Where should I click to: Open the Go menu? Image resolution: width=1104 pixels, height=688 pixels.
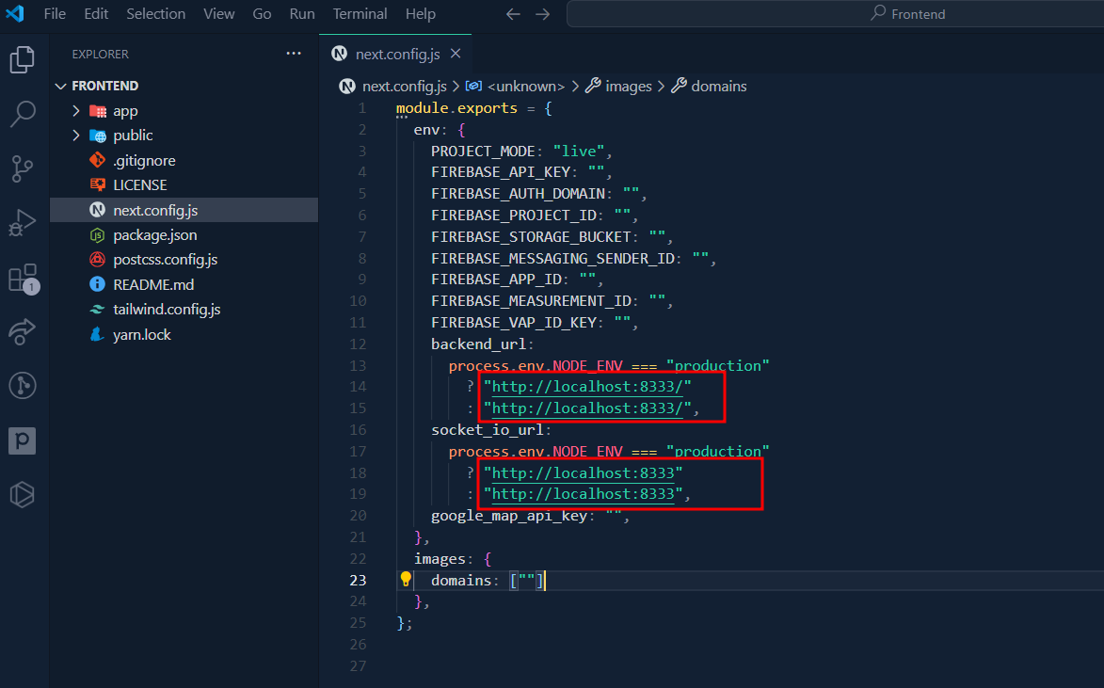(x=262, y=14)
